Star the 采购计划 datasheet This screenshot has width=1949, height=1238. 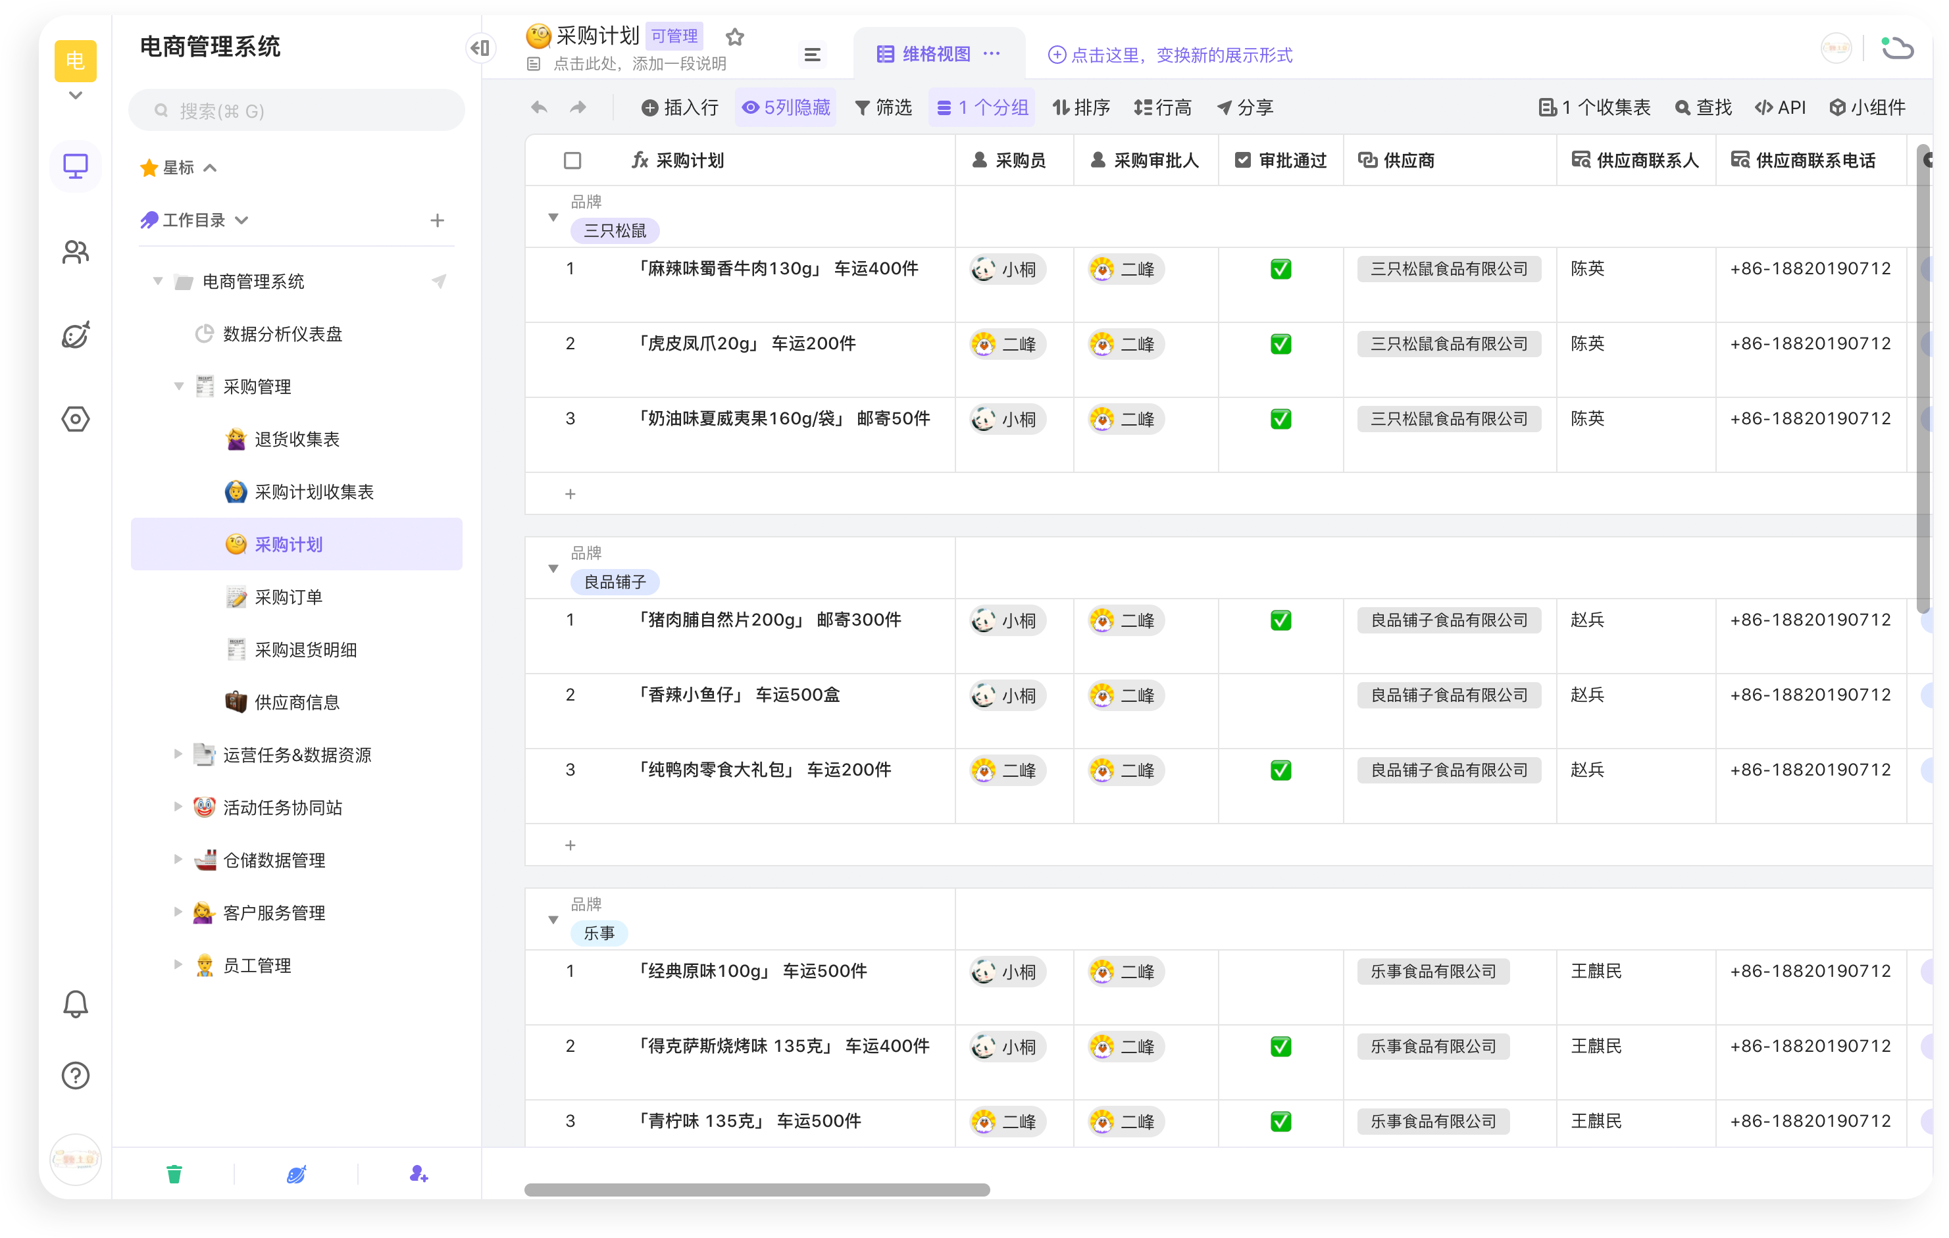[x=734, y=36]
